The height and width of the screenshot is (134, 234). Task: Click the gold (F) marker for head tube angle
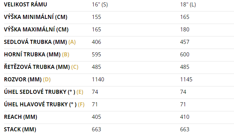click(x=81, y=105)
